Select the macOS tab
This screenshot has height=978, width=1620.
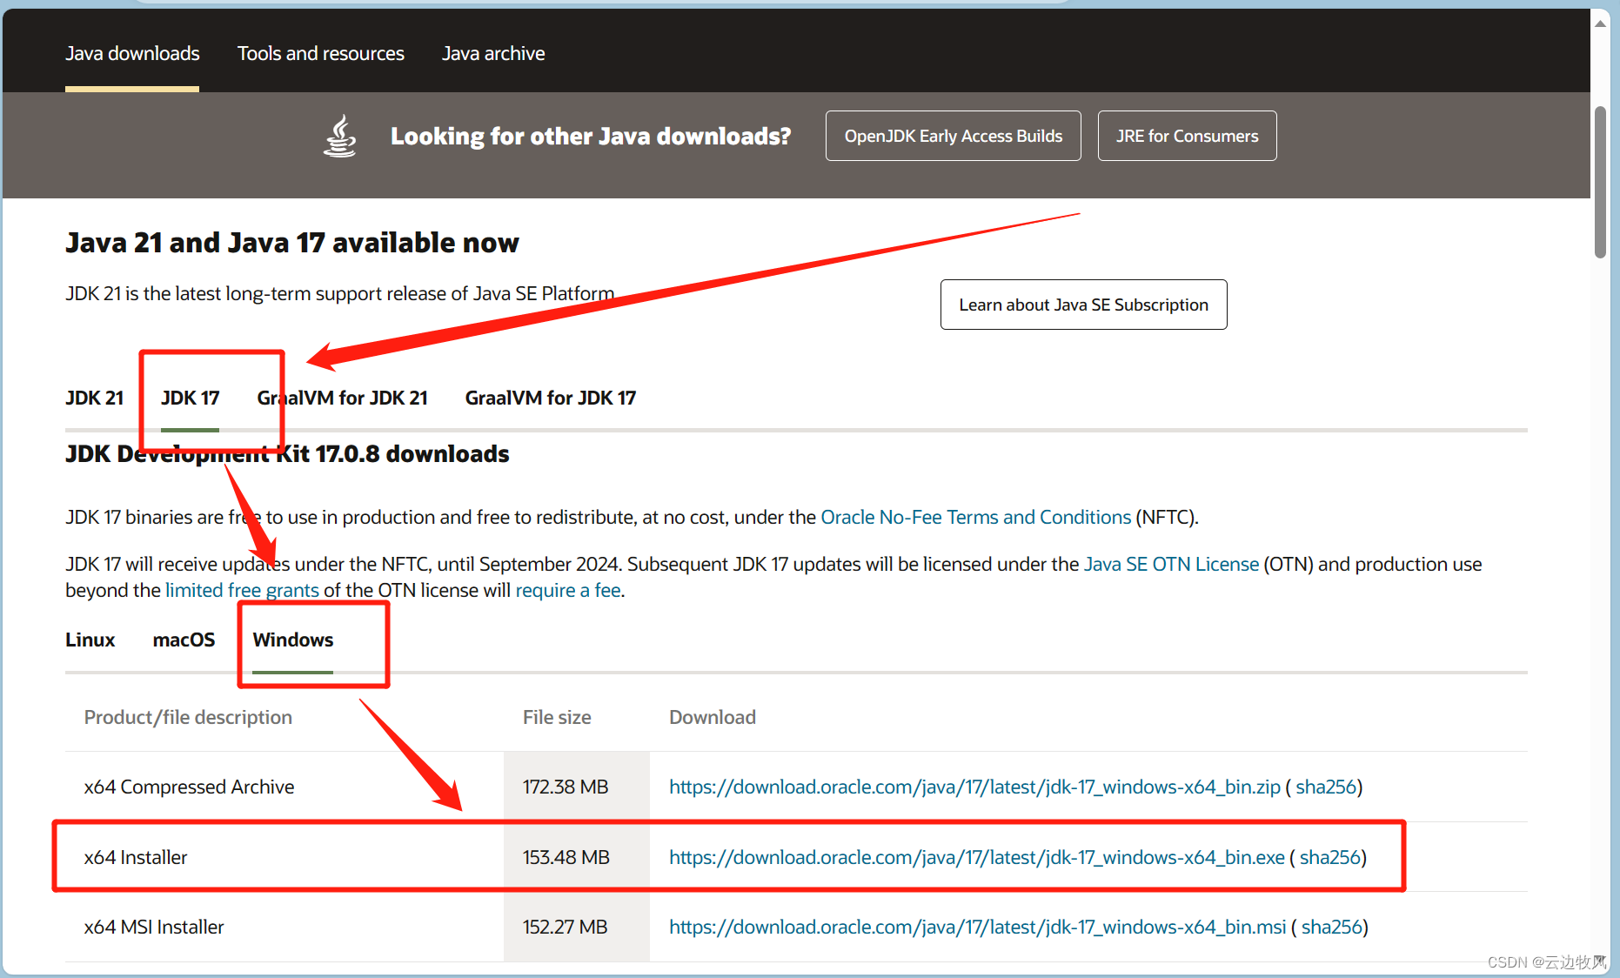click(184, 640)
